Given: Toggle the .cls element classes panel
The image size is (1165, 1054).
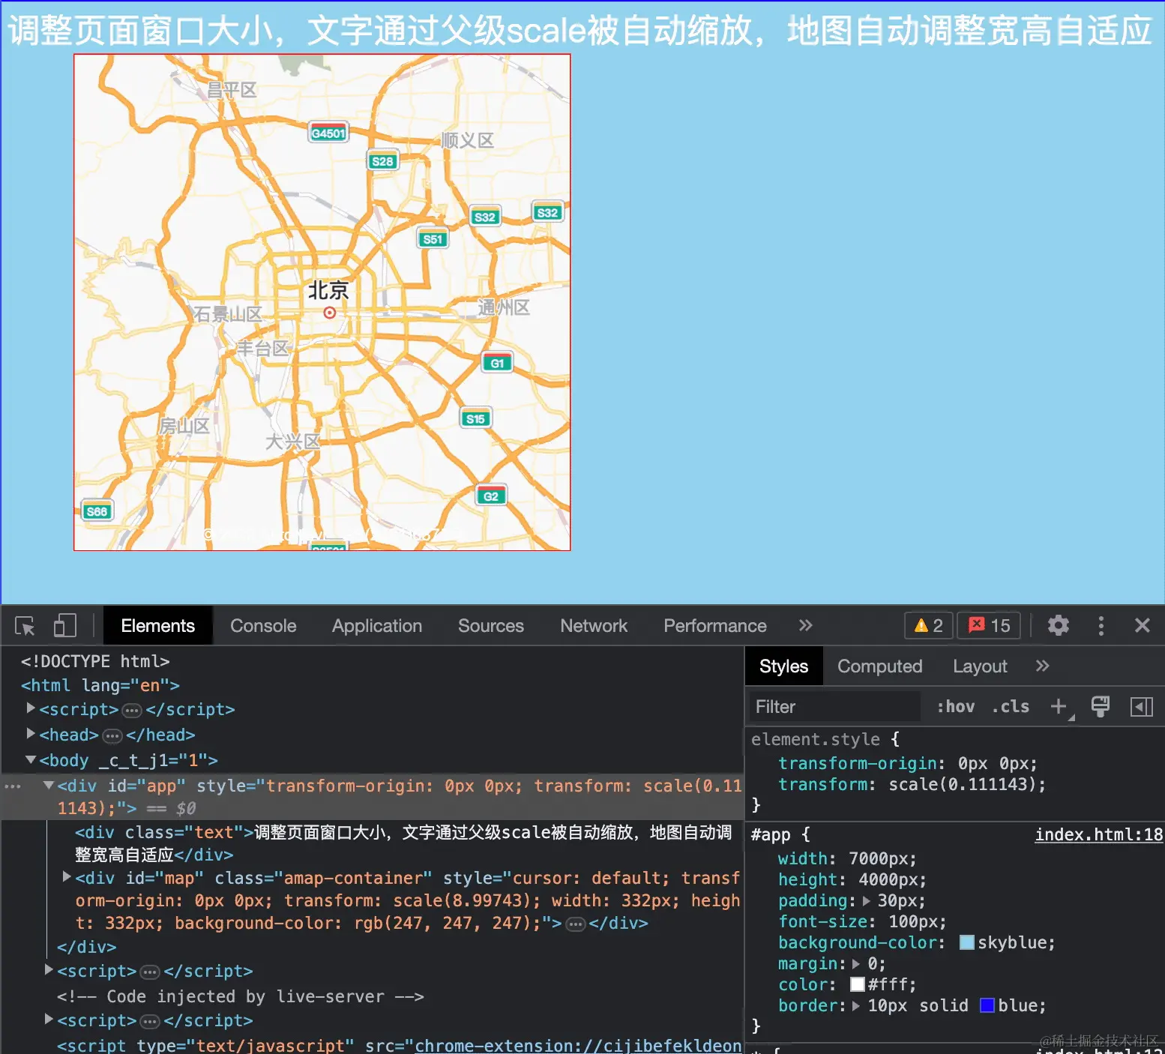Looking at the screenshot, I should (1011, 707).
